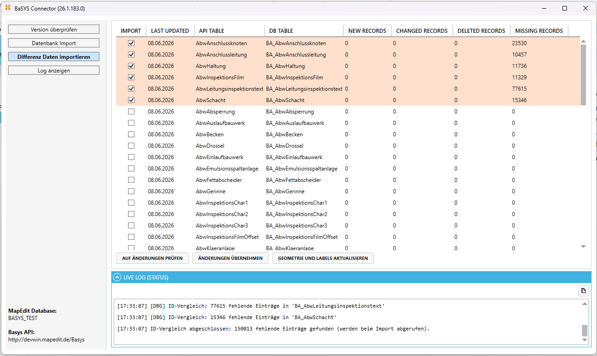Image resolution: width=597 pixels, height=356 pixels.
Task: Uncheck import for AbwInspektionsFilm
Action: point(131,77)
